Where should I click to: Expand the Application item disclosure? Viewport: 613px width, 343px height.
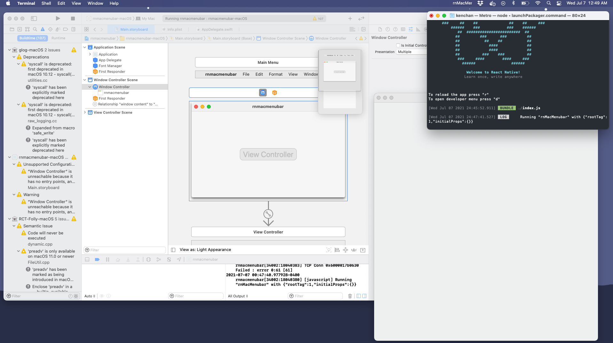pos(90,54)
